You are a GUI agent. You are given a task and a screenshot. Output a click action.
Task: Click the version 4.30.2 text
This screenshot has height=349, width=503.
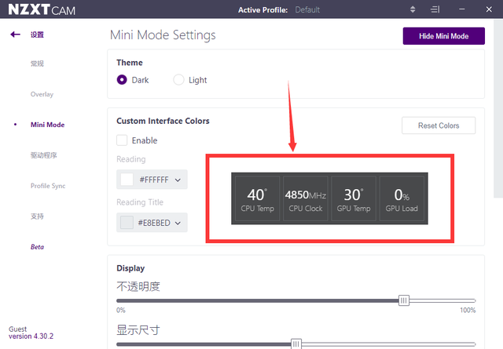point(31,336)
